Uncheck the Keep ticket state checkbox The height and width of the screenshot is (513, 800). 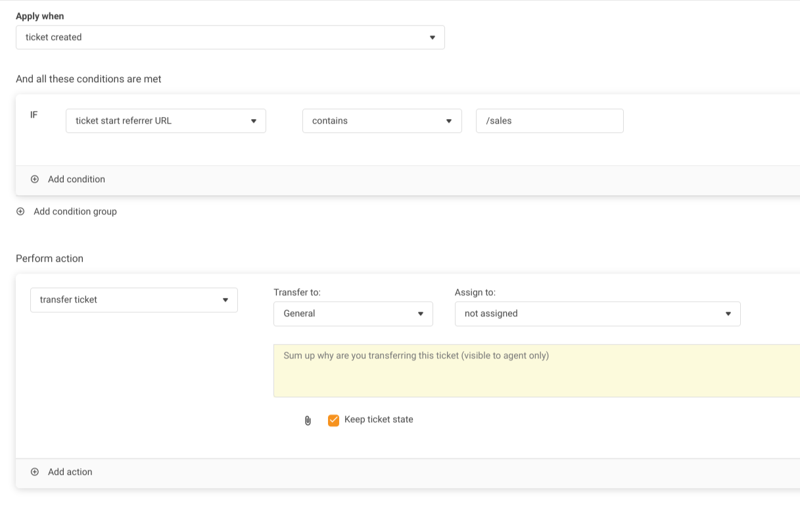pyautogui.click(x=333, y=420)
